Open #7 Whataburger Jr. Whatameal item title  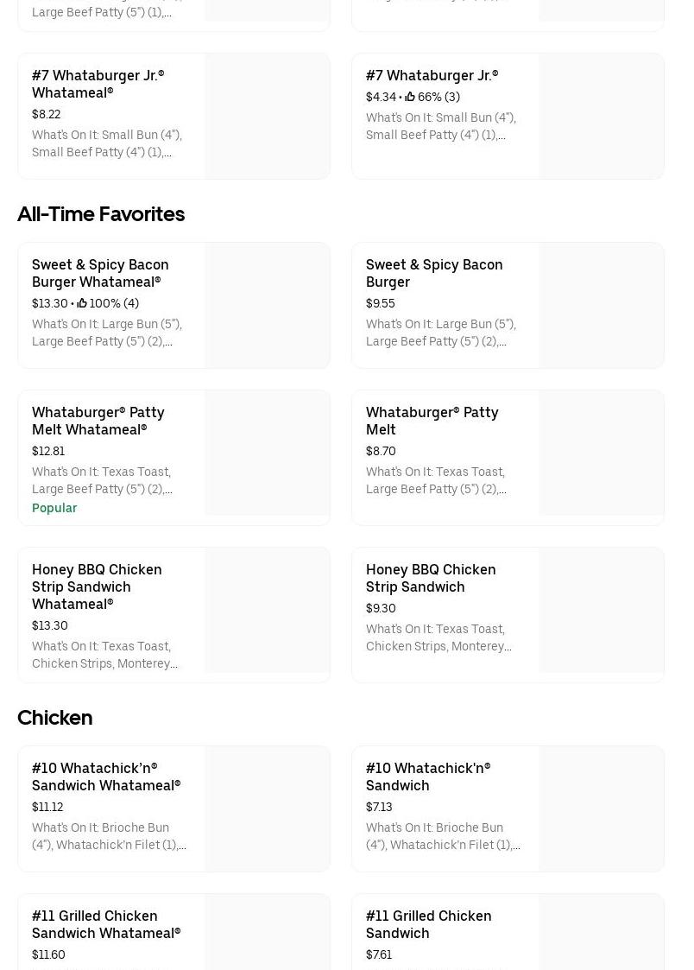[98, 84]
